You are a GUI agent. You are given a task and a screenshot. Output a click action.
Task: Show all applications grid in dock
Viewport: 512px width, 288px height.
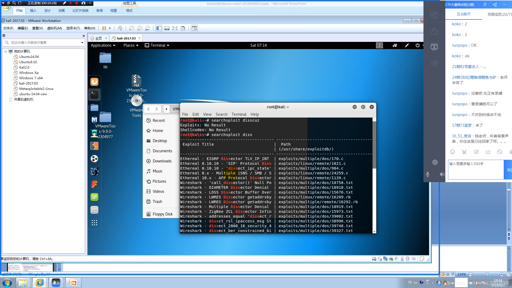[94, 223]
